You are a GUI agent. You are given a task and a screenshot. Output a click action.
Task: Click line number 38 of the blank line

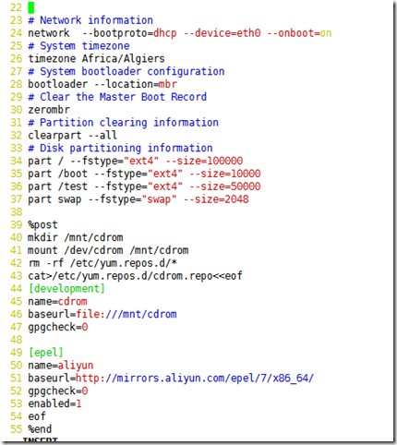point(16,212)
